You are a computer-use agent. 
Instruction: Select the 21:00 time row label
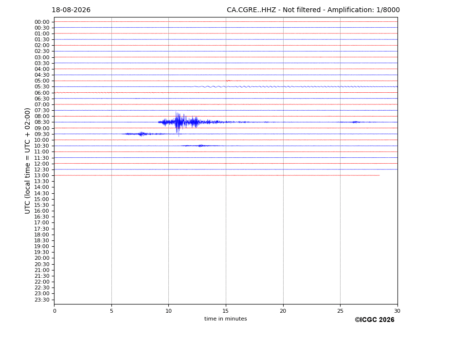click(x=42, y=270)
